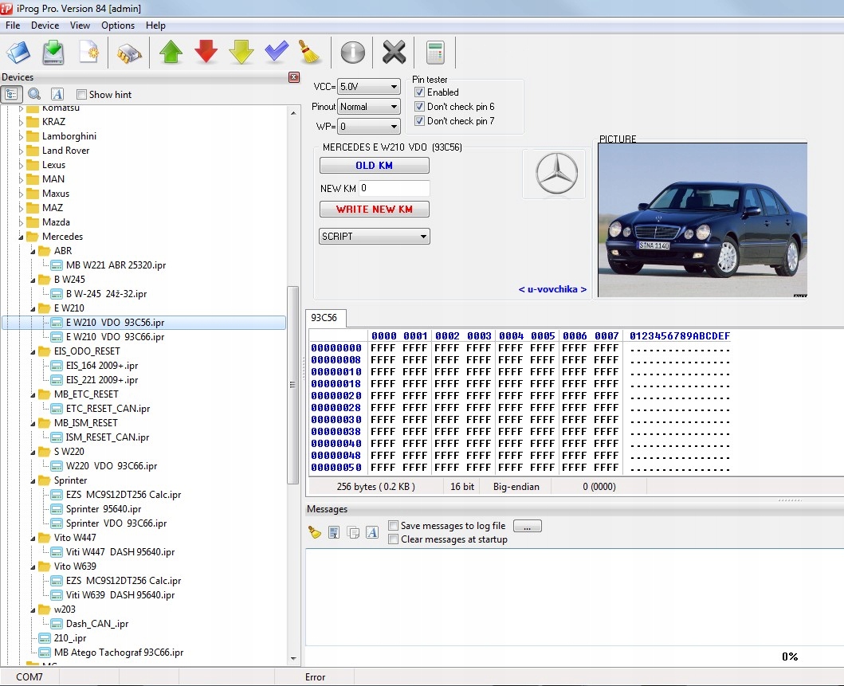Click the chip device icon in toolbar

coord(129,53)
